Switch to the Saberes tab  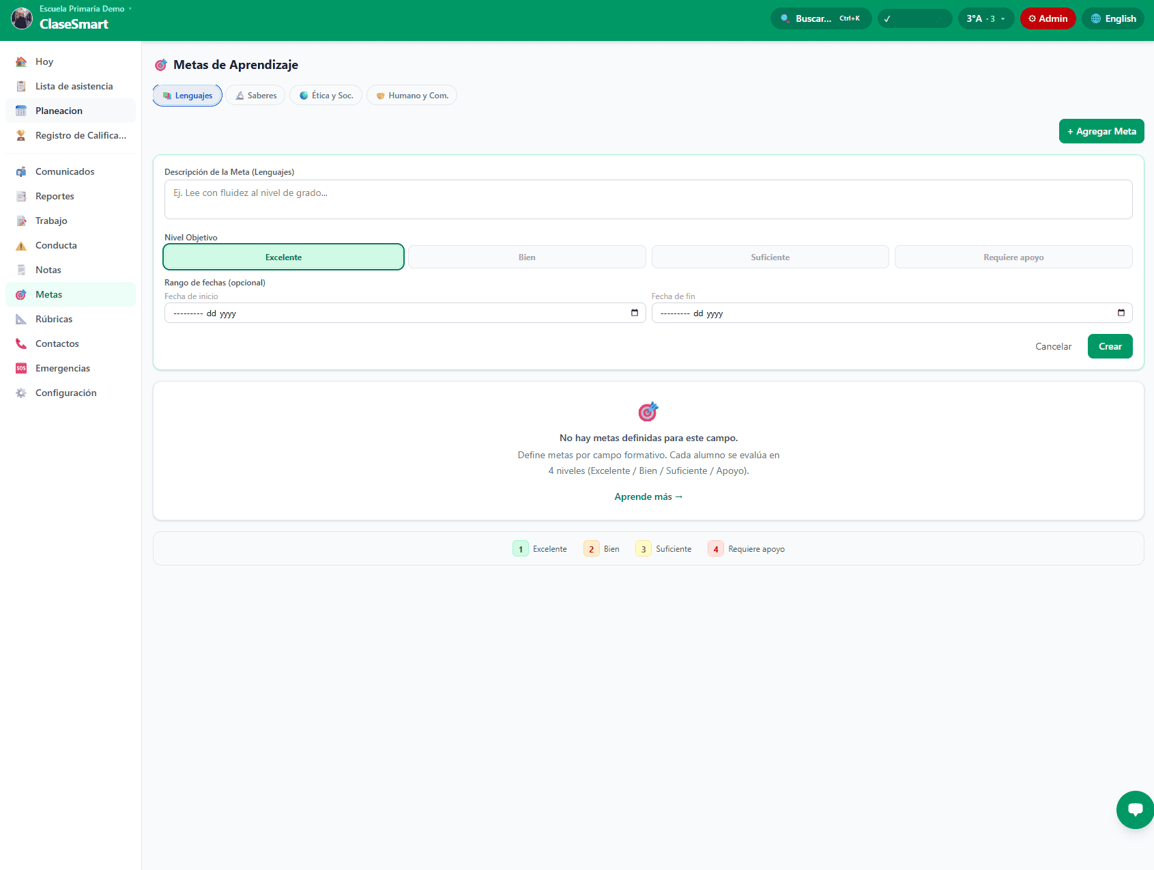(256, 96)
